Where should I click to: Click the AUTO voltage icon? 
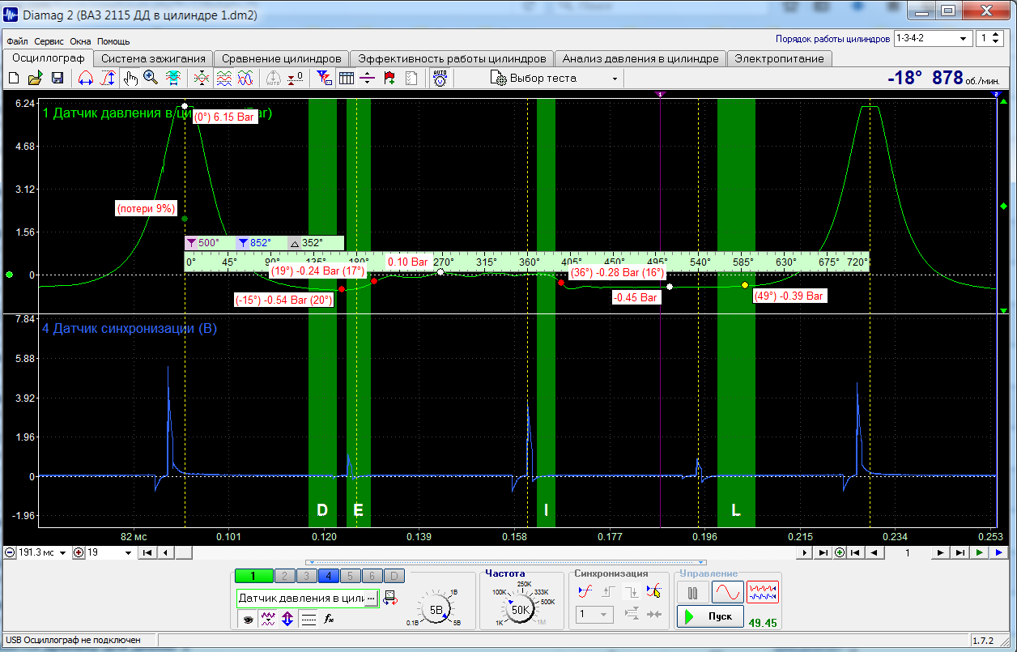click(440, 78)
